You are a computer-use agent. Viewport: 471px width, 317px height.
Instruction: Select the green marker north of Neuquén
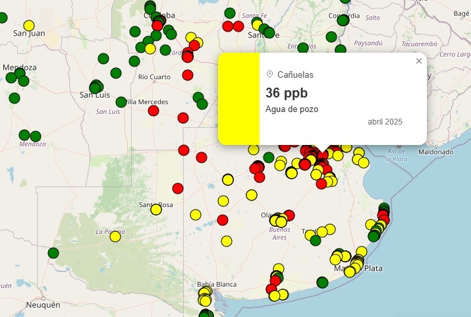point(53,252)
